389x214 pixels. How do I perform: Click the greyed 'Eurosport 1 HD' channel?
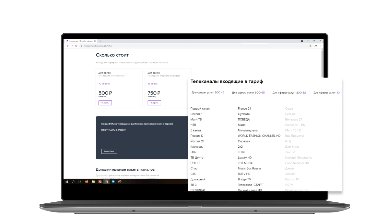point(295,125)
